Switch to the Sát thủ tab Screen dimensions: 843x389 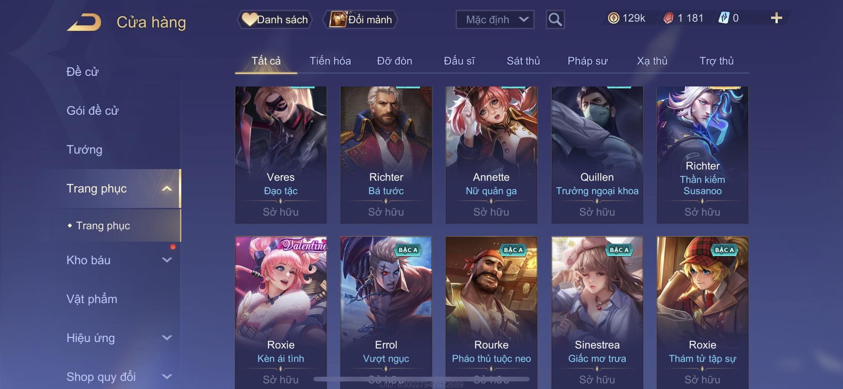click(x=523, y=61)
